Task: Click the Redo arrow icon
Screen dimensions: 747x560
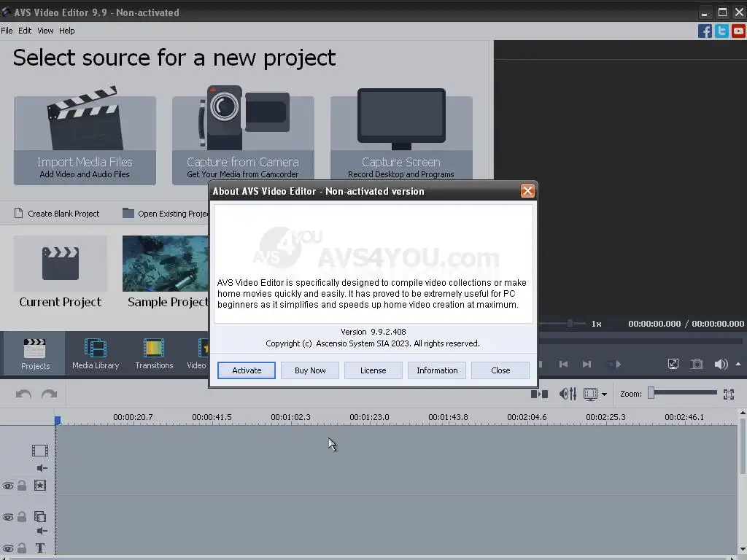Action: (x=49, y=394)
